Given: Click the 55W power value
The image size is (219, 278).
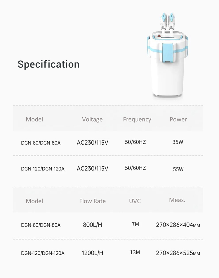Looking at the screenshot, I should coord(178,169).
